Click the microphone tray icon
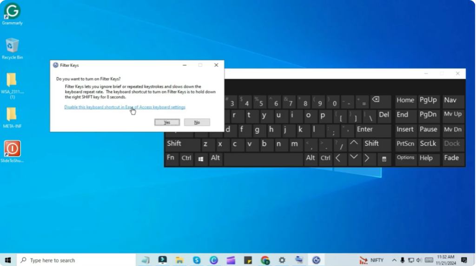Image resolution: width=476 pixels, height=266 pixels. 403,260
